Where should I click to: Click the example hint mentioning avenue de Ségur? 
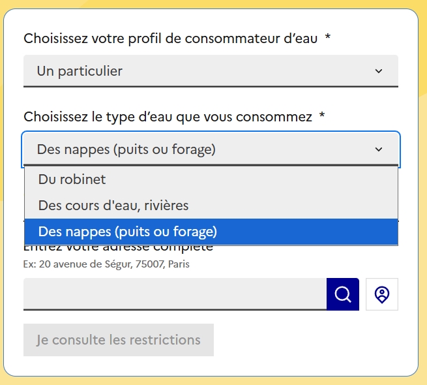click(106, 264)
